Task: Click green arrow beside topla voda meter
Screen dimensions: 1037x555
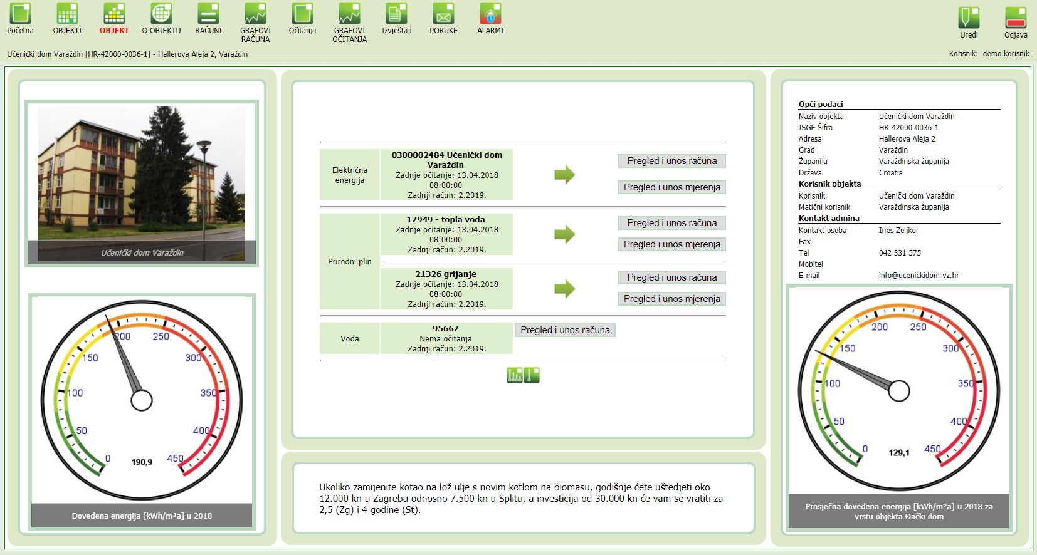Action: pyautogui.click(x=564, y=234)
